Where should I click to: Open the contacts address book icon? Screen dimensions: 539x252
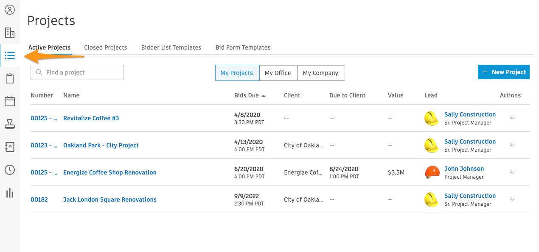(10, 147)
